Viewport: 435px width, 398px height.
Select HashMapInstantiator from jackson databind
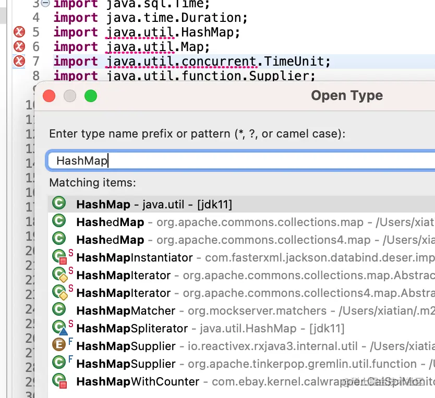click(241, 257)
